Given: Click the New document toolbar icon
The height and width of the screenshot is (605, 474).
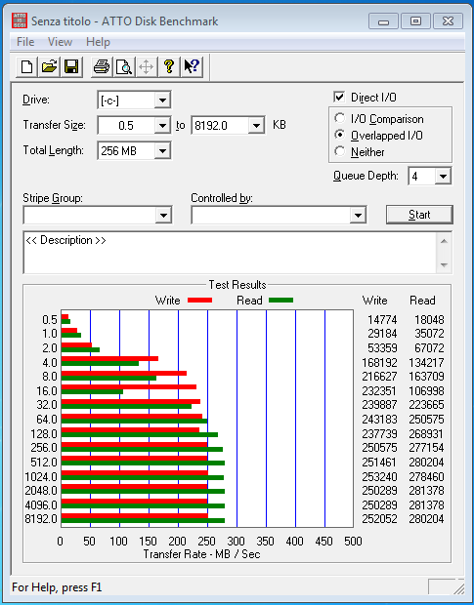Looking at the screenshot, I should coord(26,67).
